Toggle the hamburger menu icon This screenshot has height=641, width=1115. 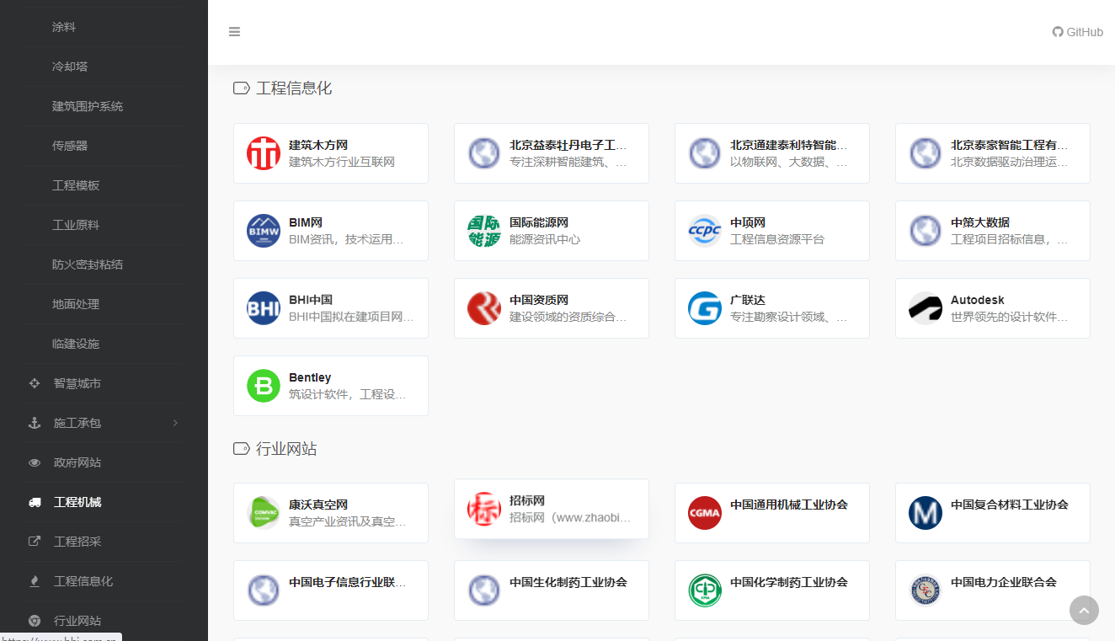point(234,32)
